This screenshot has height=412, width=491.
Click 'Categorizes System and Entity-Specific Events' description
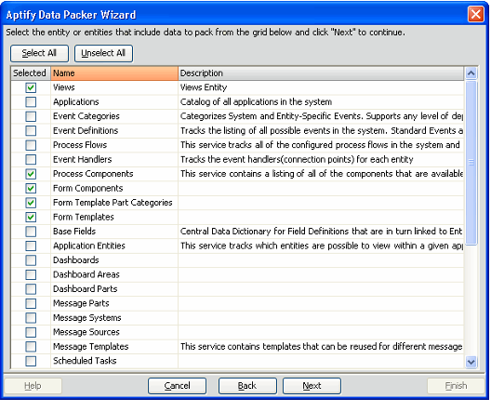[x=321, y=116]
